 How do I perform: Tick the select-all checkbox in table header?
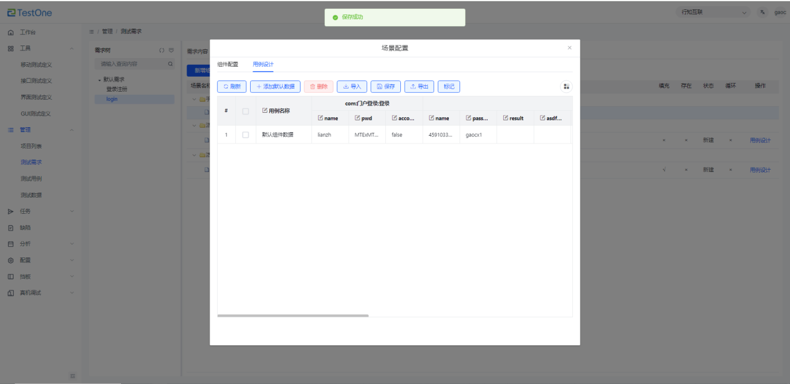click(x=246, y=111)
